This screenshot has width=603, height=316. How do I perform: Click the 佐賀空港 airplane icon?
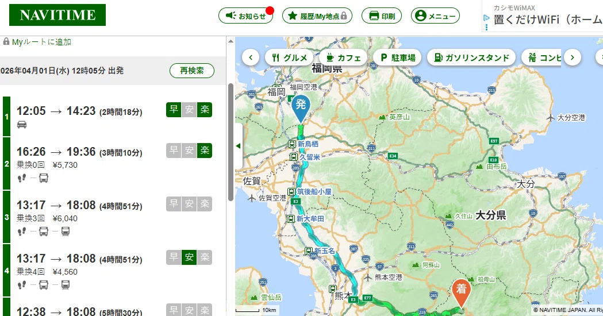[x=252, y=198]
